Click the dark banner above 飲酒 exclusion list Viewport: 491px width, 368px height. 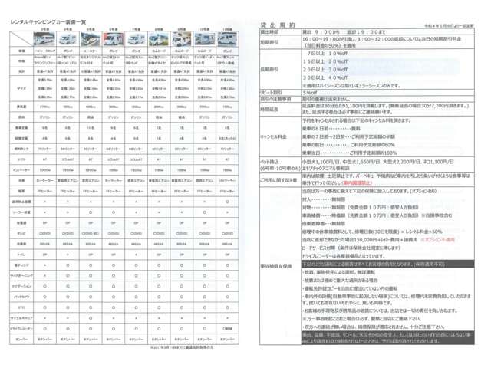[387, 264]
